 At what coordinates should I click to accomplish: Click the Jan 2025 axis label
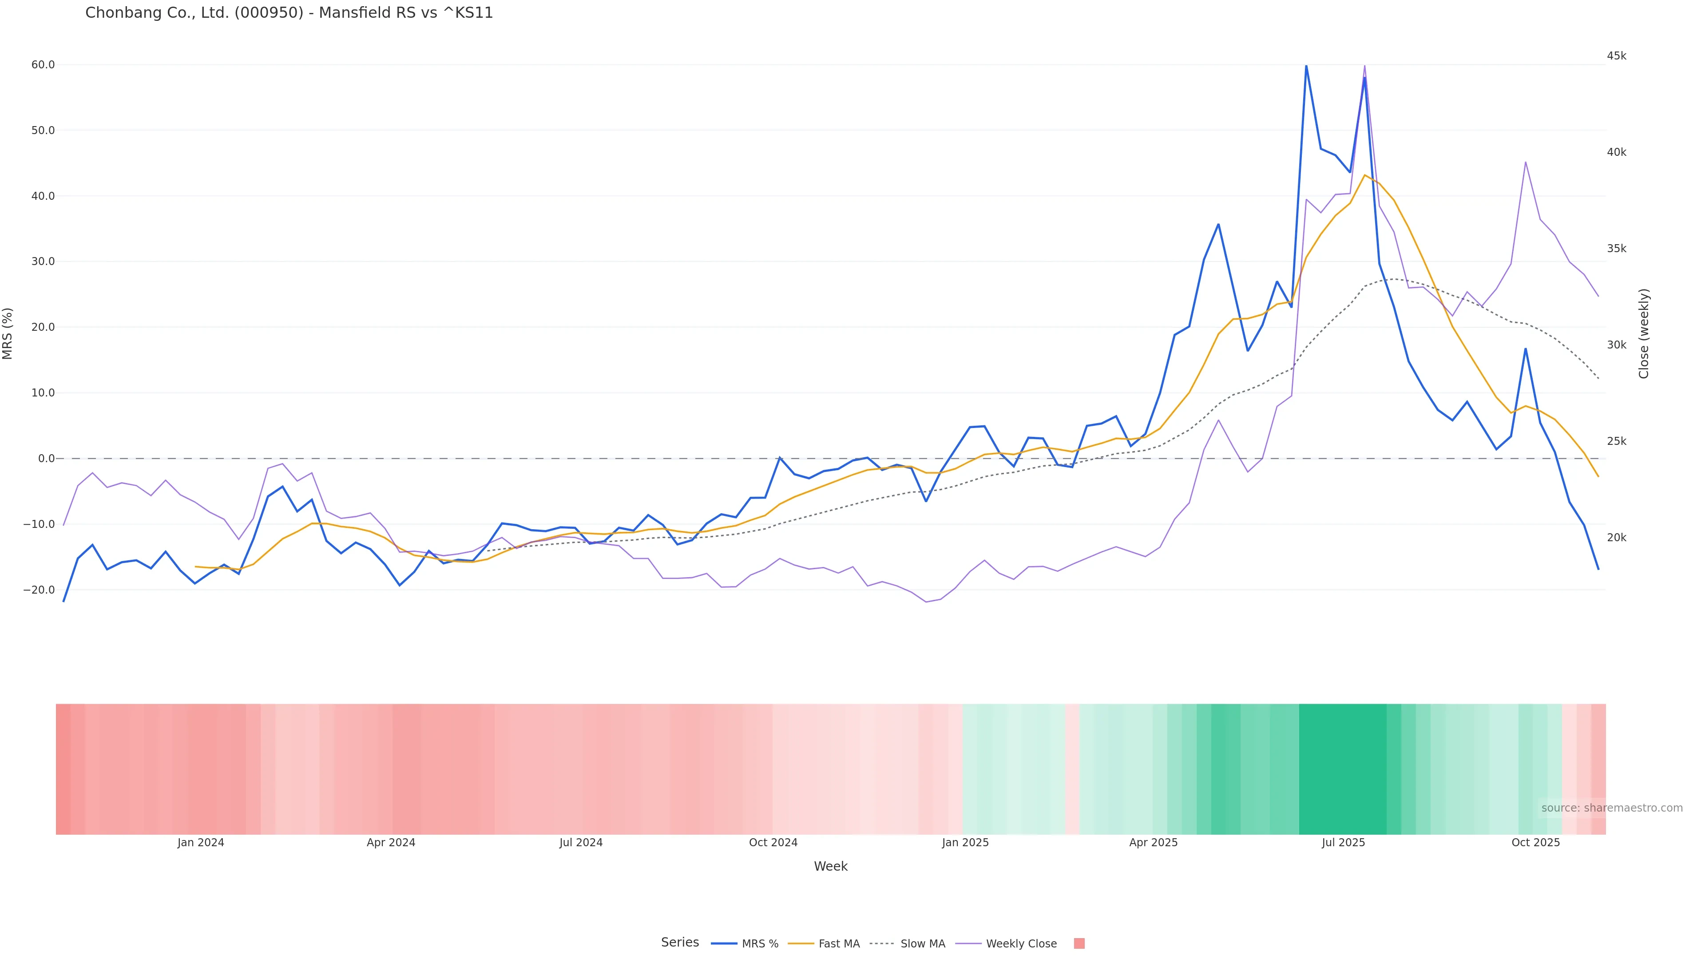coord(965,843)
